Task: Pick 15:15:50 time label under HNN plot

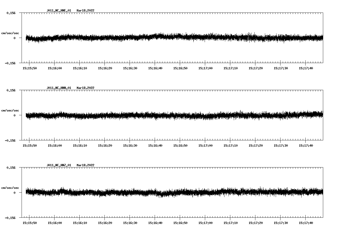Action: (x=30, y=146)
